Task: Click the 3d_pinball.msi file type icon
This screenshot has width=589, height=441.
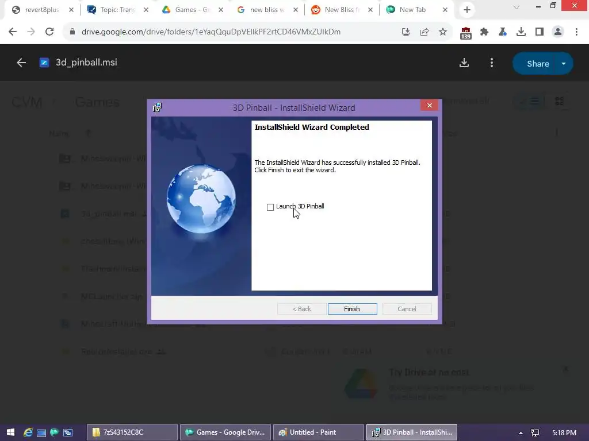Action: pyautogui.click(x=44, y=63)
